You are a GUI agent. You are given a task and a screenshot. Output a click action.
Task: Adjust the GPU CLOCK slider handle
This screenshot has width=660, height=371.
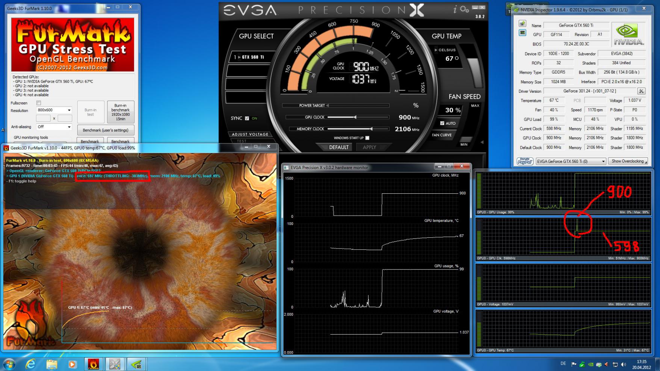355,117
